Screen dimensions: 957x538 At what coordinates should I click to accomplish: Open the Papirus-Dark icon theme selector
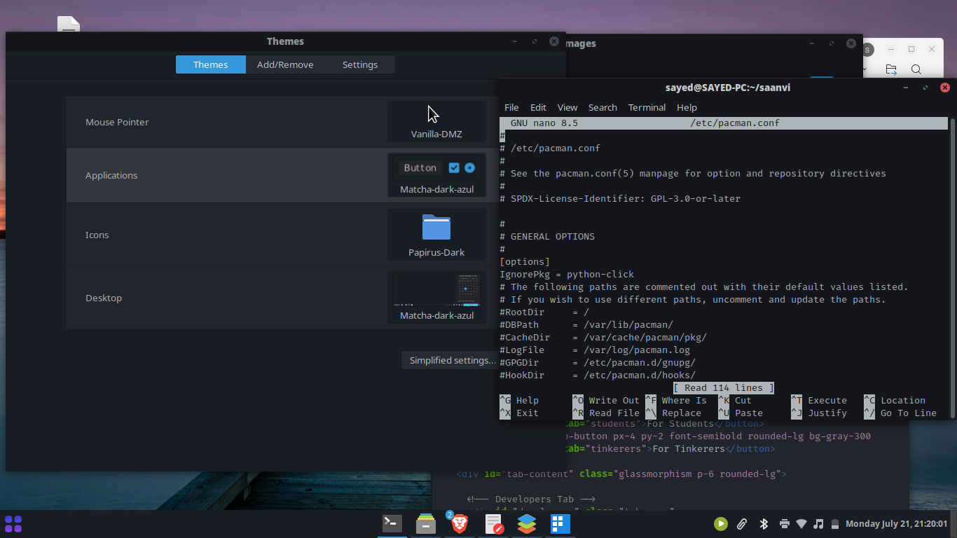[436, 235]
